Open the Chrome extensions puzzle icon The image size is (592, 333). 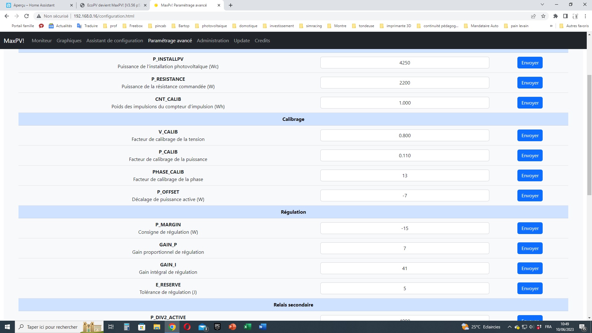tap(556, 16)
